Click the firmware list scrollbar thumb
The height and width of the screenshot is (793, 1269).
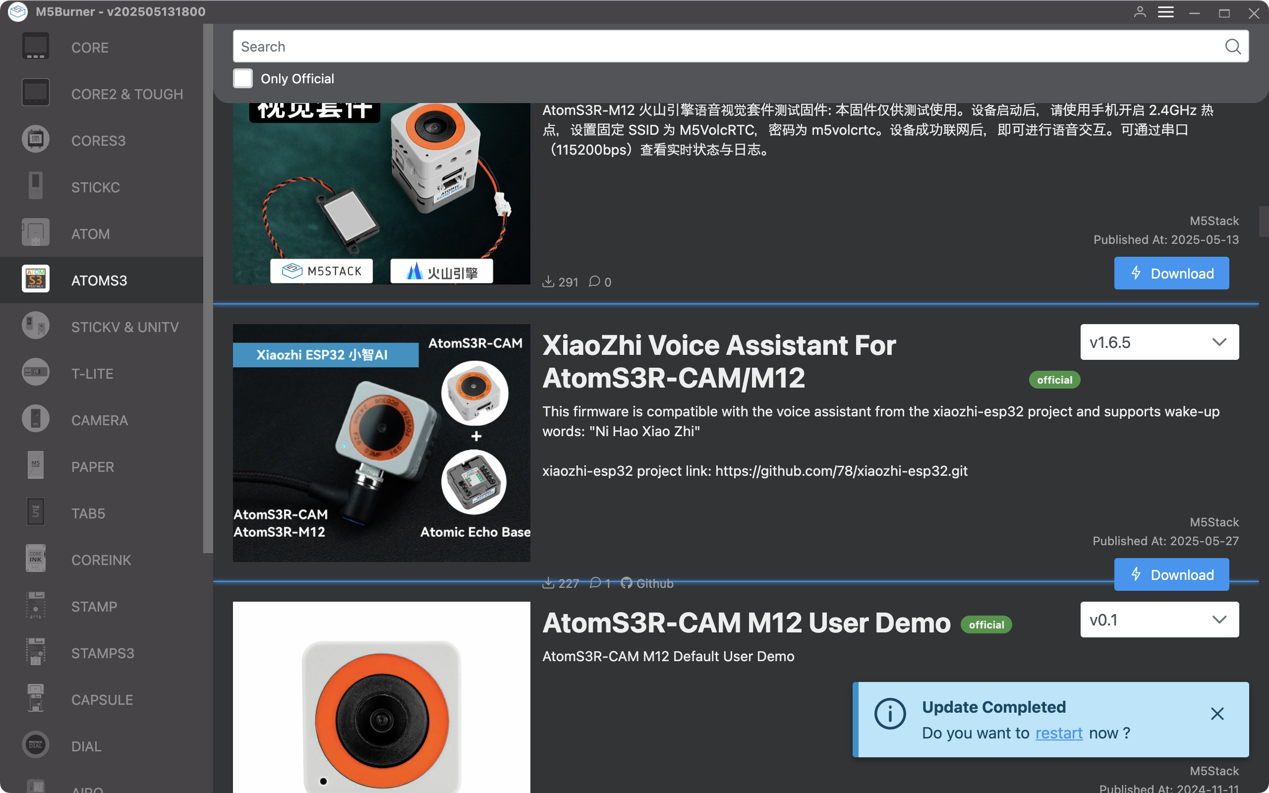click(x=1263, y=222)
